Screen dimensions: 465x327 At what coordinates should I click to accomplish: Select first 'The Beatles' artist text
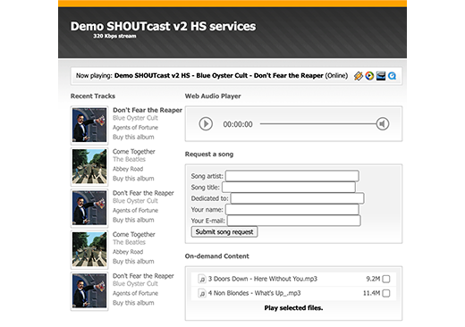coord(129,159)
